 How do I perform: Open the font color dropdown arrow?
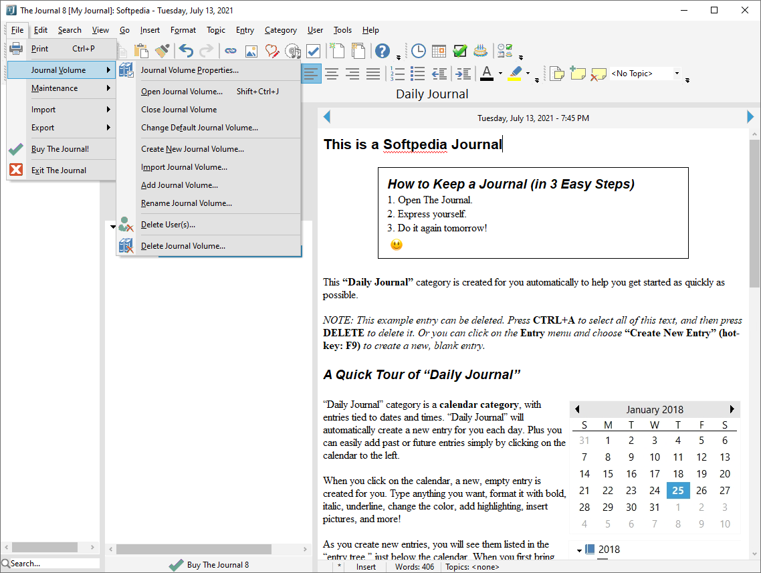[x=500, y=74]
